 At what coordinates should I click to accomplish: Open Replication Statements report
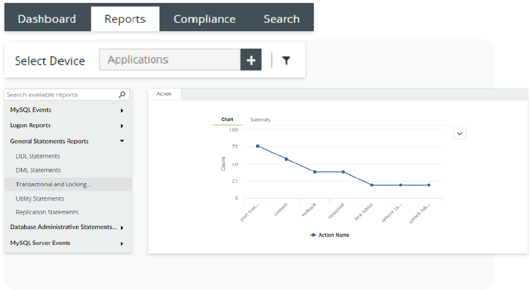click(x=47, y=213)
